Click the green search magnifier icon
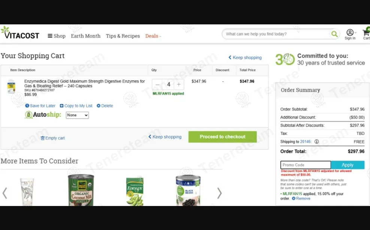370x230 pixels. tap(334, 34)
